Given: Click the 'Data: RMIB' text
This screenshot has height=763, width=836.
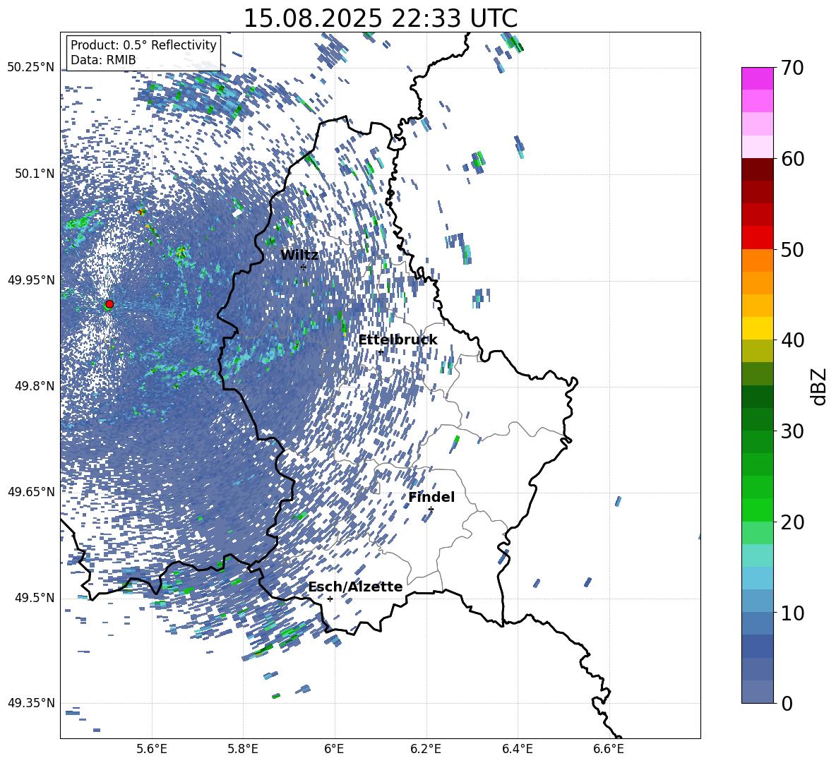Looking at the screenshot, I should [x=103, y=60].
